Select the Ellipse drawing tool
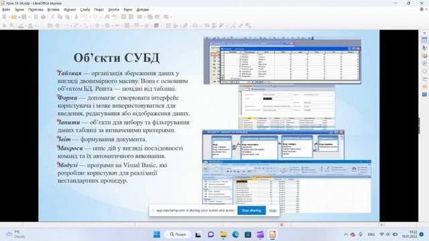Viewport: 429px width, 241px height. [57, 25]
